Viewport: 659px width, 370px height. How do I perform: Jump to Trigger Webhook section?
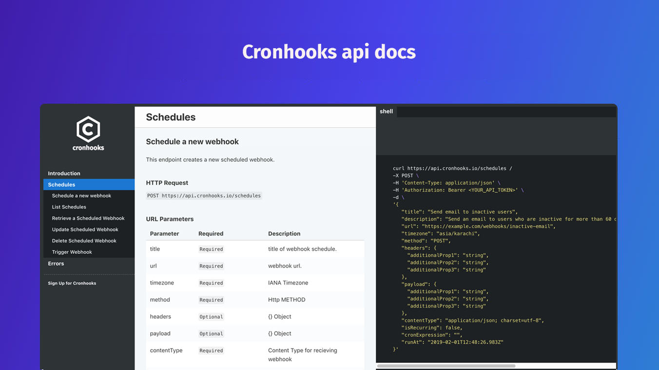[x=72, y=252]
